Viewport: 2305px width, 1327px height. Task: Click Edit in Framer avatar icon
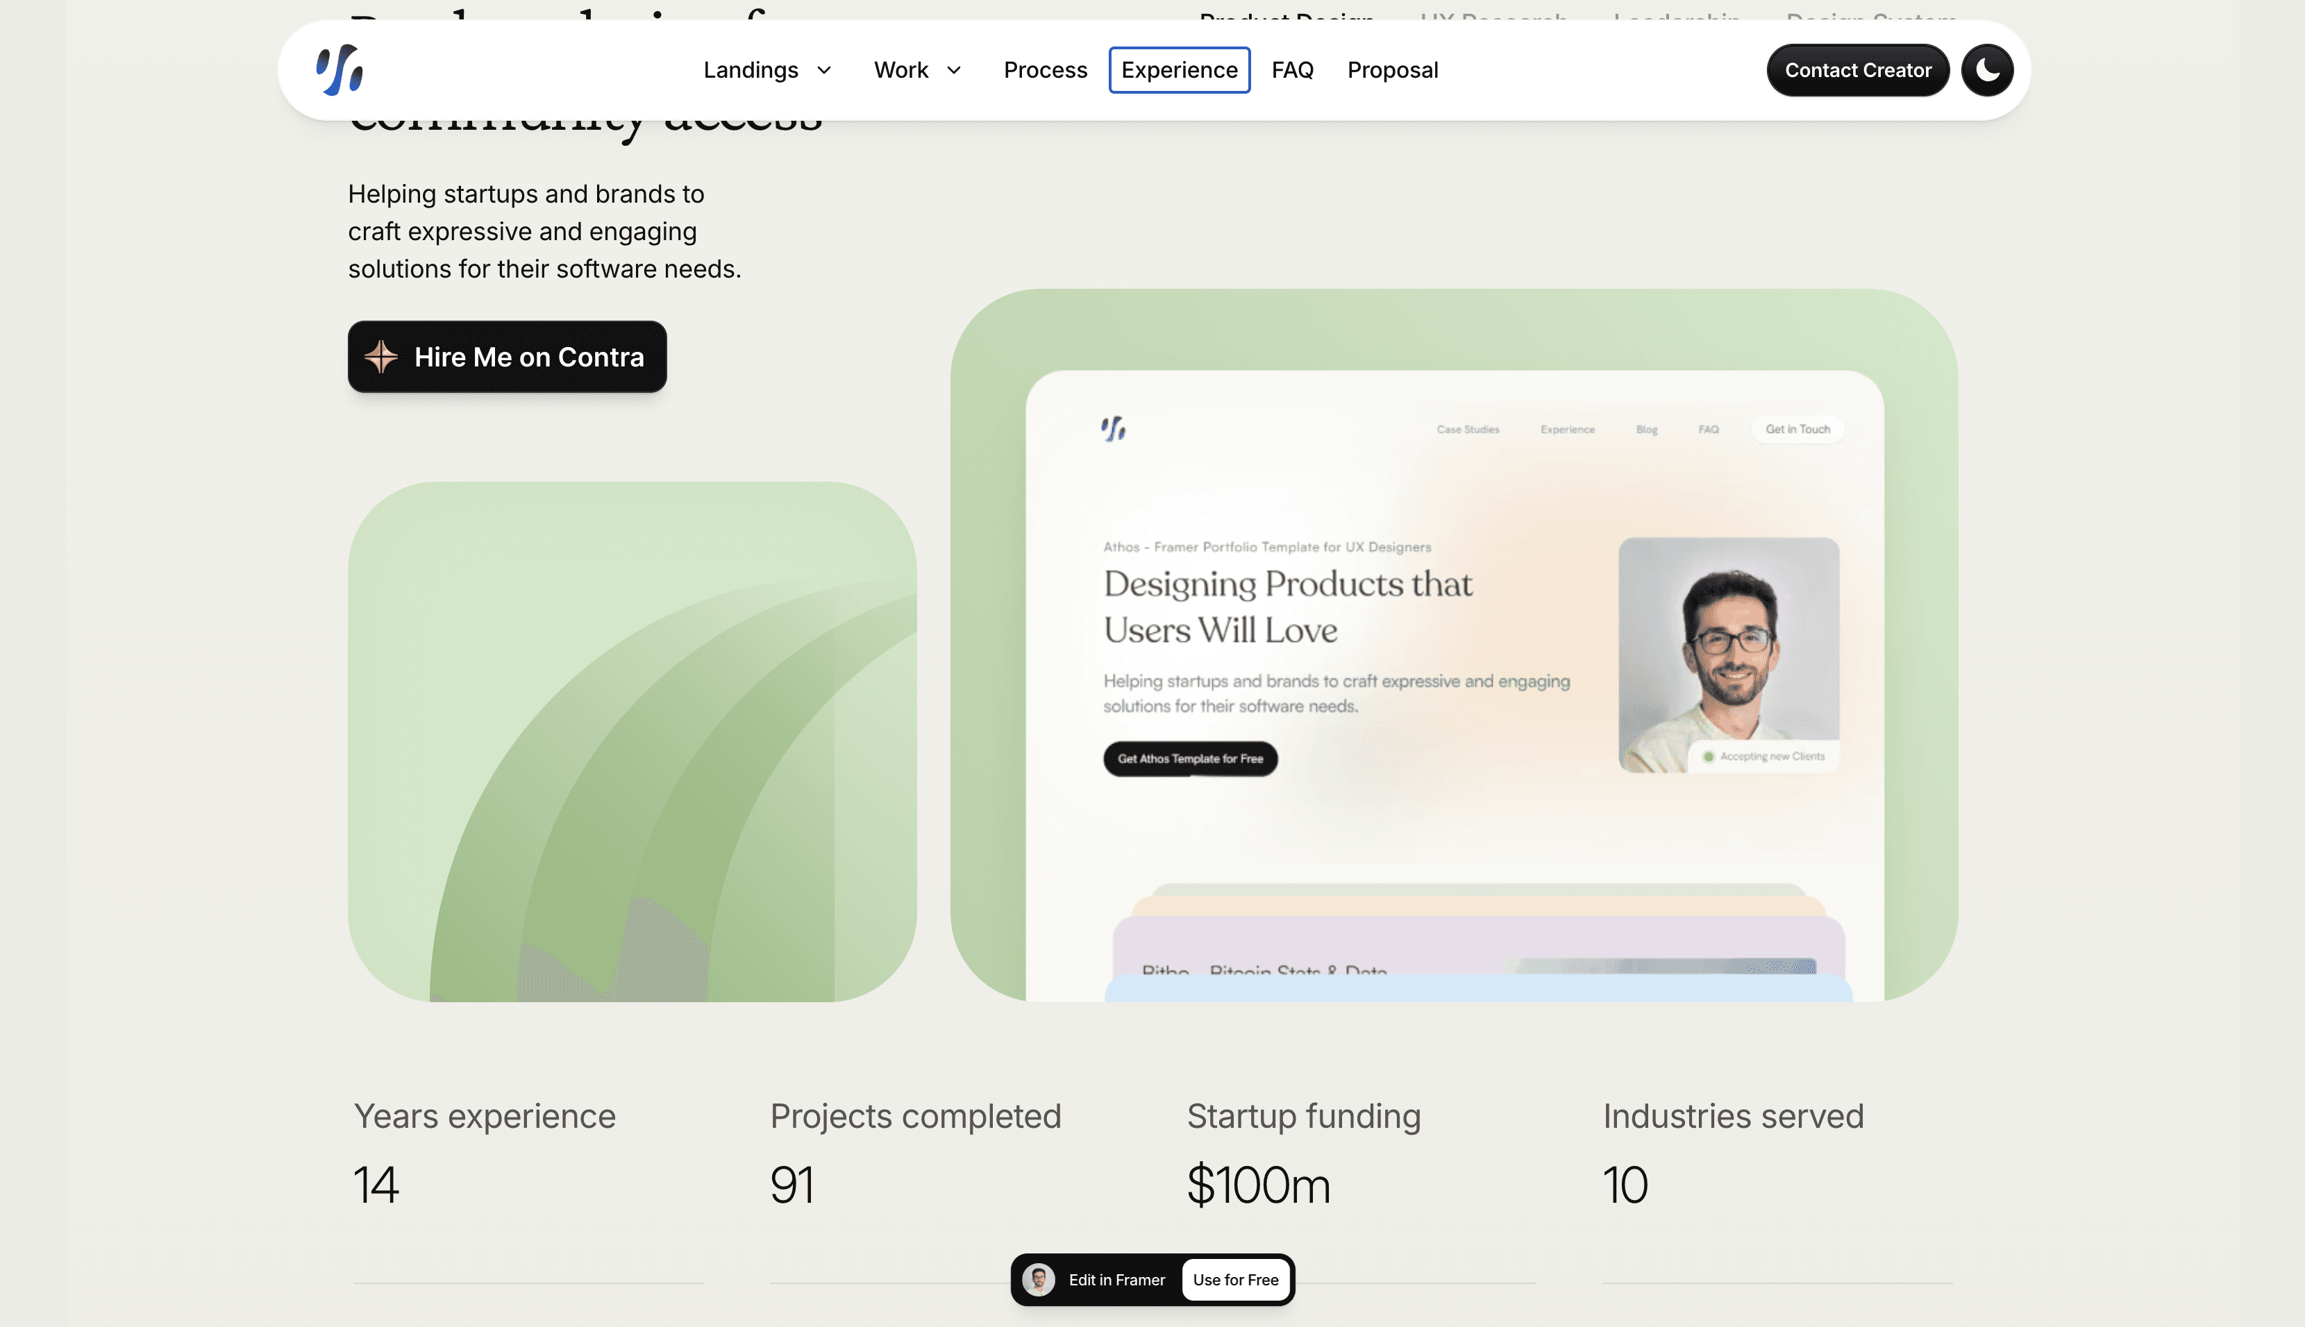pos(1038,1280)
